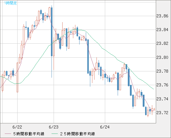Click the 5時間移動平均線 legend text
This screenshot has width=171, height=138.
pyautogui.click(x=29, y=134)
